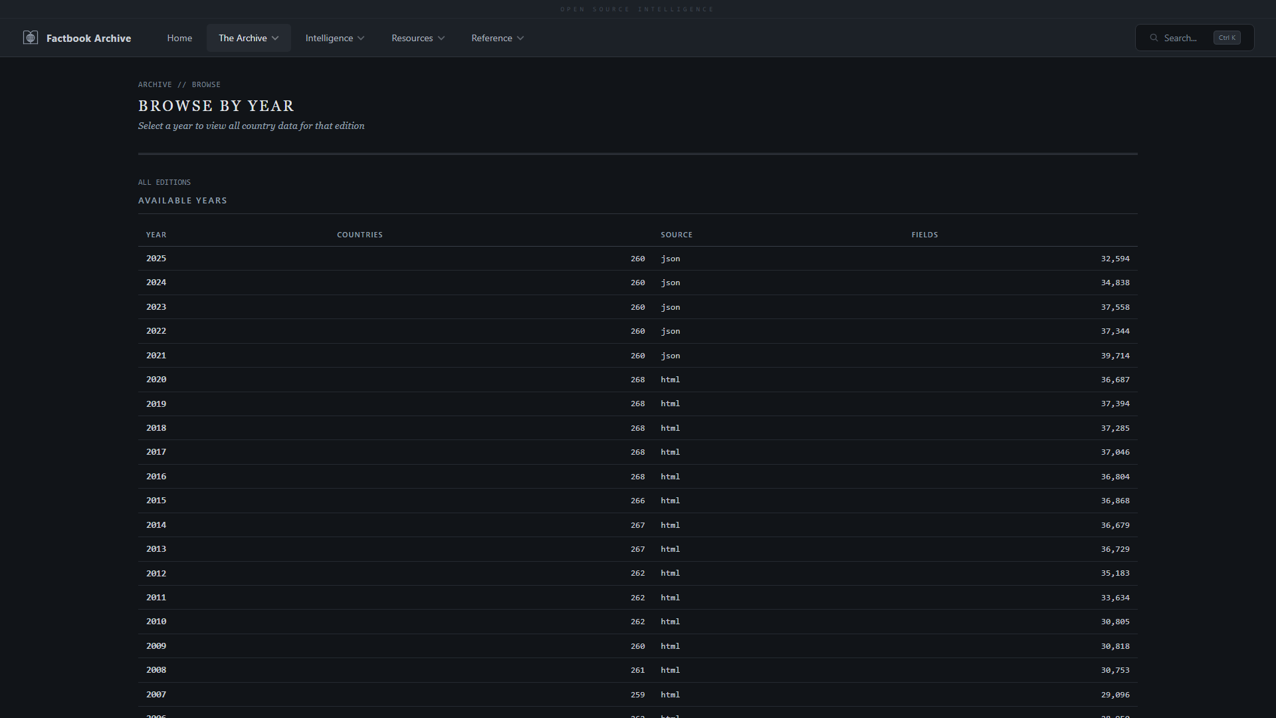Select the 2007 edition link

(x=156, y=695)
